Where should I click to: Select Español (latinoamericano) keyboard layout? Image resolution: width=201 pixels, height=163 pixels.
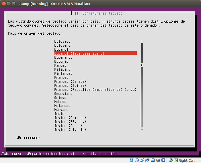coord(79,53)
